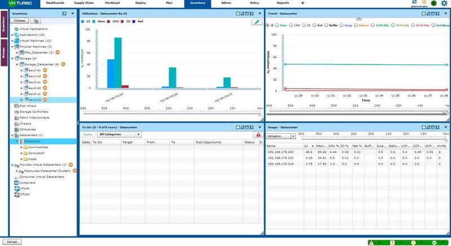Click the help icon in Utilization panel header
The width and height of the screenshot is (451, 246).
(251, 14)
